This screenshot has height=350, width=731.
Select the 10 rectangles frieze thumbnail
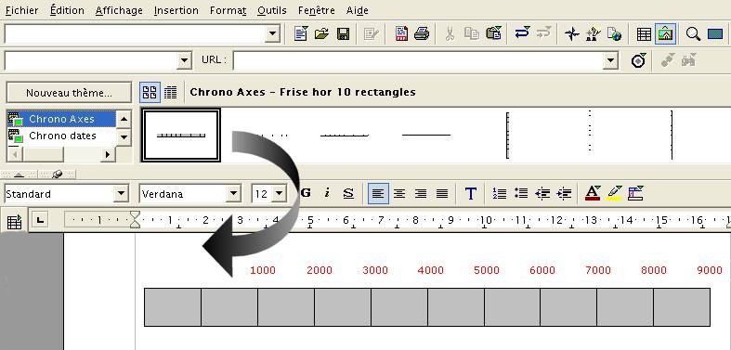[181, 136]
